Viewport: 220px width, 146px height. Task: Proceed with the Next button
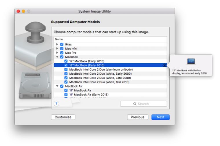160,117
